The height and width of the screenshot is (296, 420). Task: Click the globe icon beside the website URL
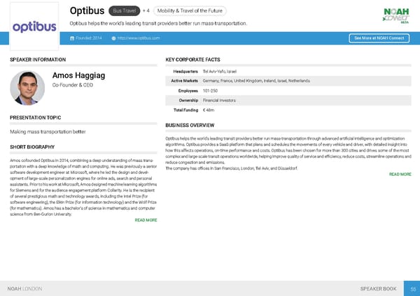tap(114, 38)
